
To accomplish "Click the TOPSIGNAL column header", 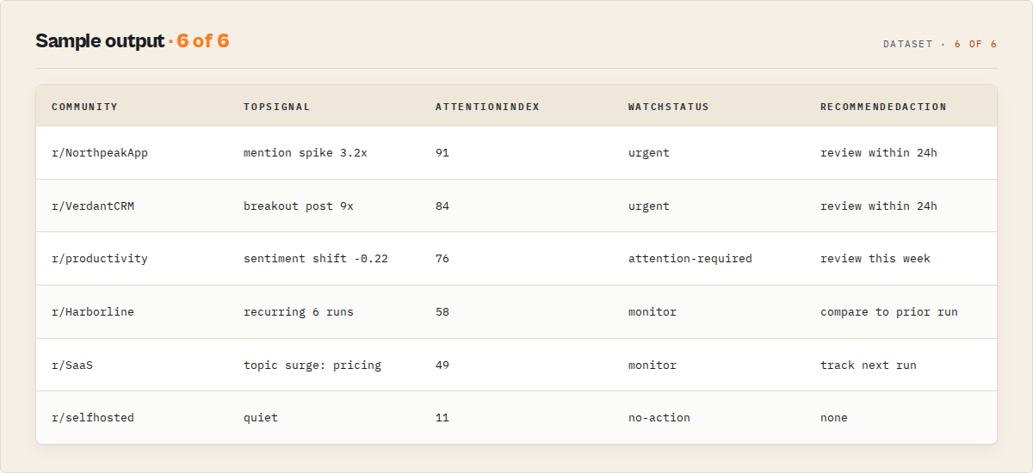I will coord(276,107).
